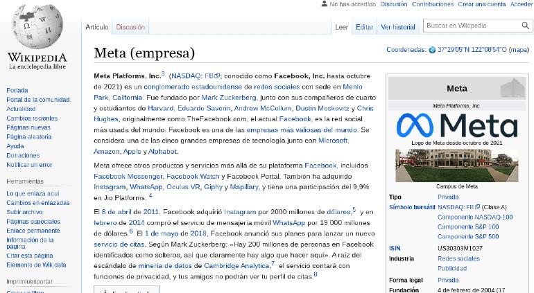Open 'Símbolo bursátil' infobox label link
This screenshot has width=534, height=293.
412,207
